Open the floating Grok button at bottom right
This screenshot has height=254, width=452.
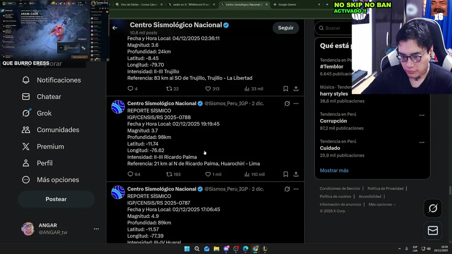click(433, 208)
